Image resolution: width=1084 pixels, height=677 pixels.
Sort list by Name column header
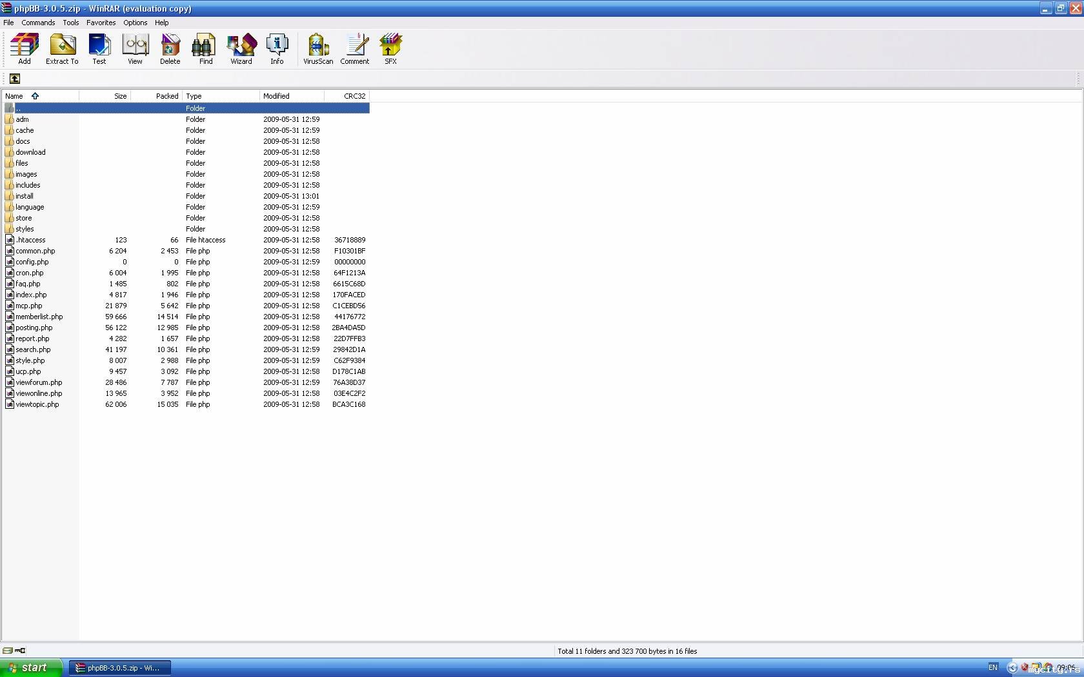[x=41, y=96]
